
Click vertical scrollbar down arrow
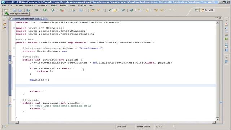pyautogui.click(x=218, y=120)
